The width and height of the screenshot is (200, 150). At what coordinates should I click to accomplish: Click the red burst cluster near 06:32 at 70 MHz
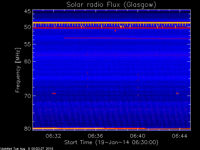pyautogui.click(x=54, y=93)
